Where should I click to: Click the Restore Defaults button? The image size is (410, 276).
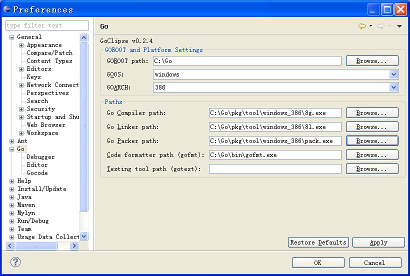[x=318, y=242]
